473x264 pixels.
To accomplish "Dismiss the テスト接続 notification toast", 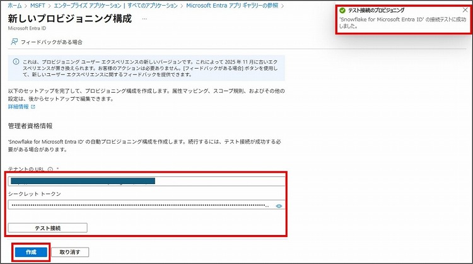I will point(465,11).
